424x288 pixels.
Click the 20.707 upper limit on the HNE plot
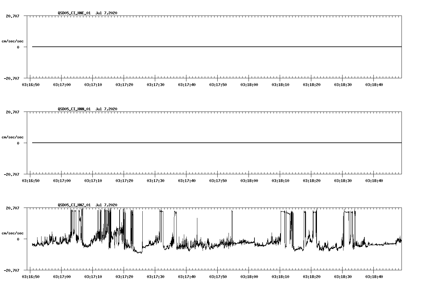pos(12,16)
